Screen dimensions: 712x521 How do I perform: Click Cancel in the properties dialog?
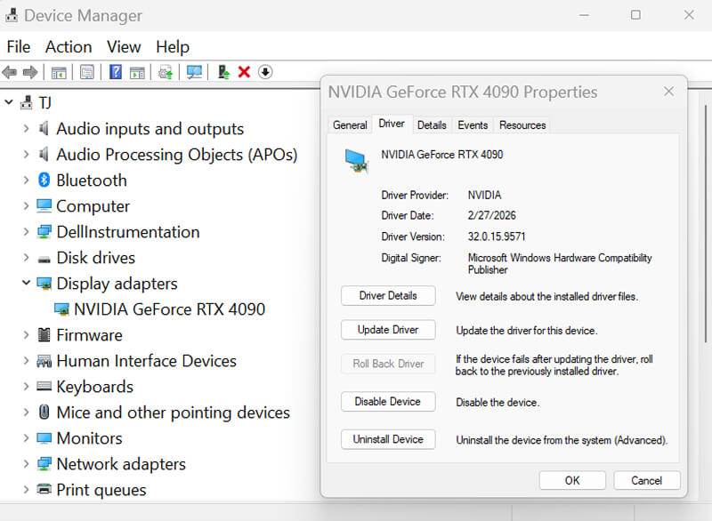(647, 480)
